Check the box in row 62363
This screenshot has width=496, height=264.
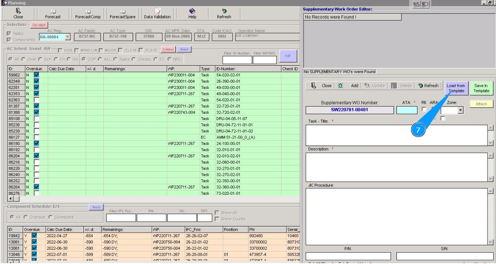(x=37, y=100)
